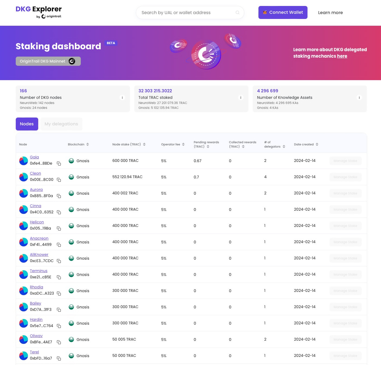381x365 pixels.
Task: Click the 0.67 pending rewards value
Action: point(197,161)
